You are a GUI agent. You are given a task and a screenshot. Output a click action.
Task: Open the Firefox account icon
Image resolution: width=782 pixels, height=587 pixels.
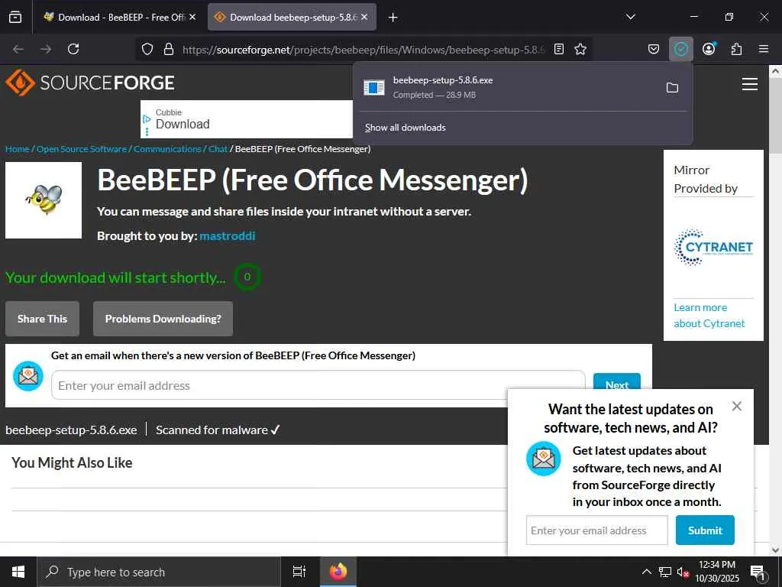(x=709, y=49)
